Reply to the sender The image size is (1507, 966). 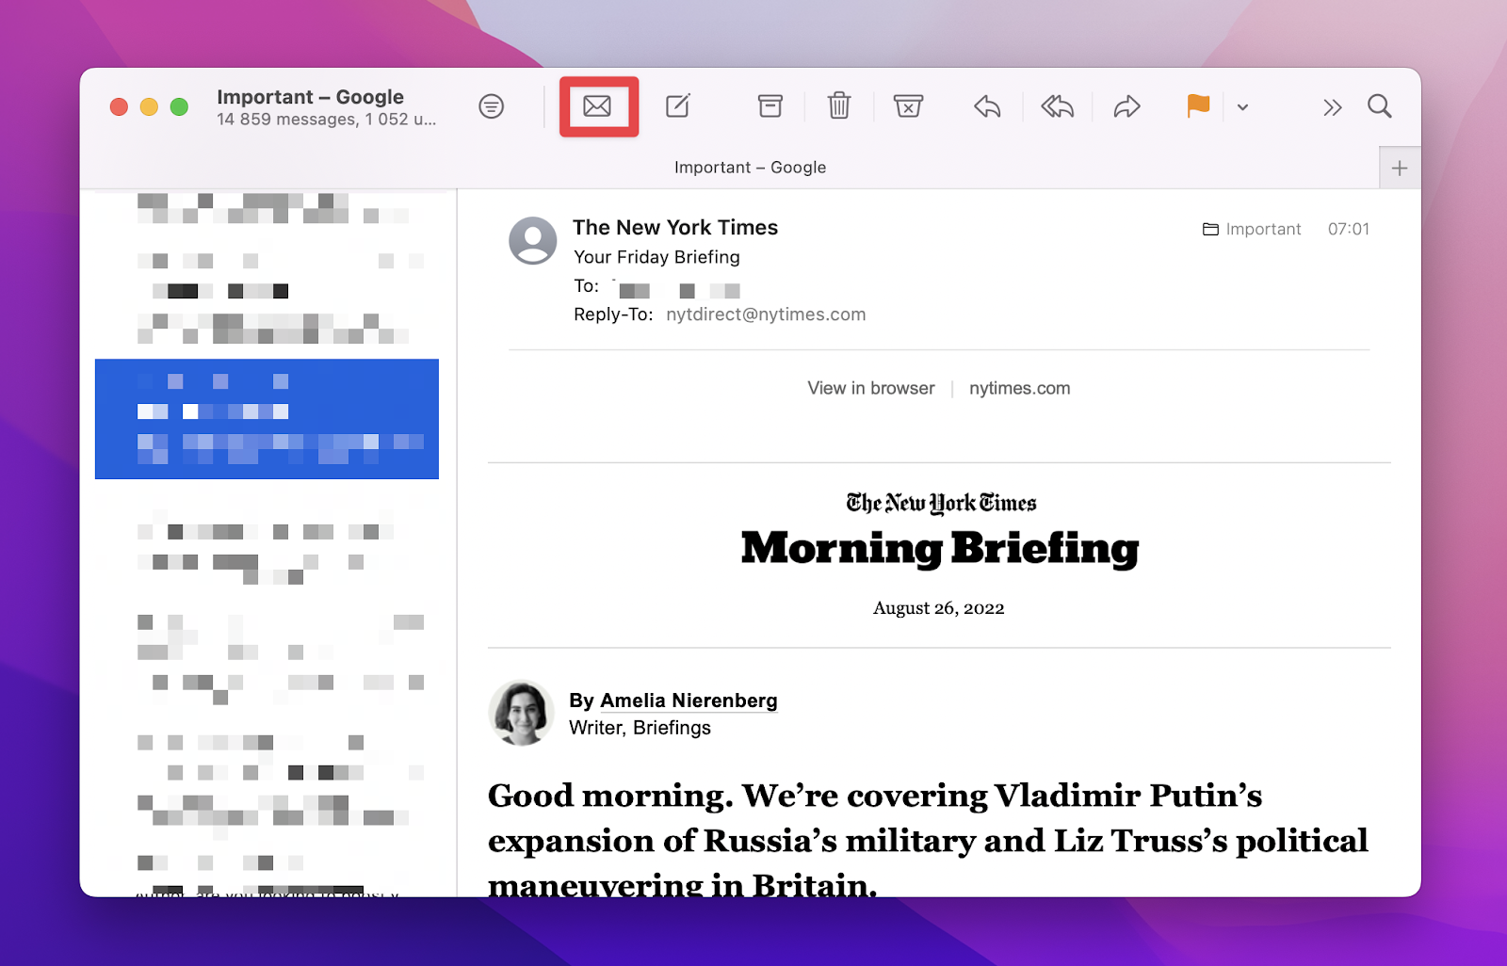tap(987, 106)
